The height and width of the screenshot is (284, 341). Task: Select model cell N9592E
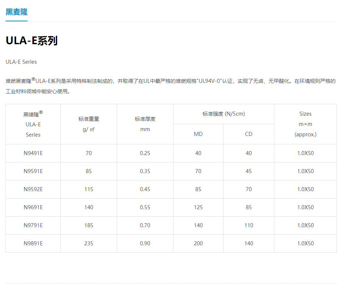coord(33,189)
